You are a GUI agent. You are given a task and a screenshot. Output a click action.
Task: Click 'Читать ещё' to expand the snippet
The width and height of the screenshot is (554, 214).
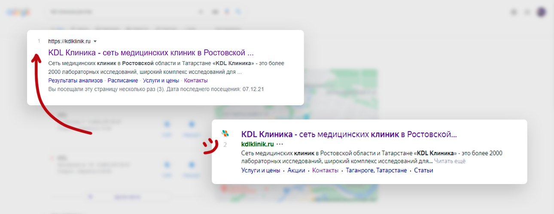(x=450, y=161)
